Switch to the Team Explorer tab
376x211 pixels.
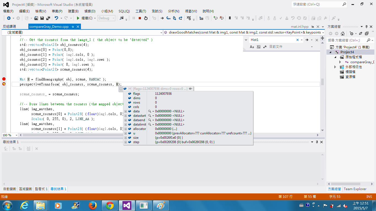point(355,189)
